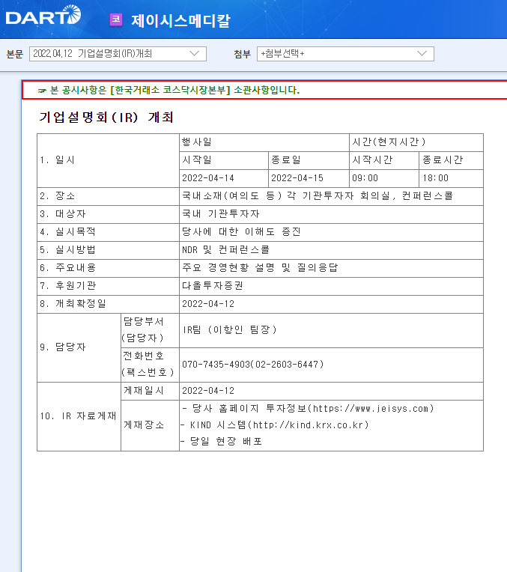This screenshot has height=572, width=507.
Task: Click the 1. 일시 row label
Action: (108, 160)
